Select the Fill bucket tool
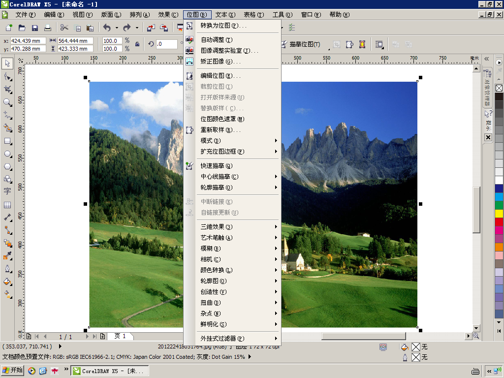Image resolution: width=504 pixels, height=378 pixels. (x=7, y=282)
